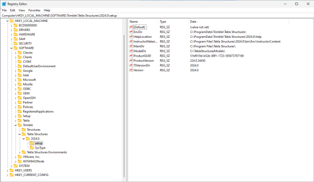Open the View menu
Viewport: 314px width, 182px height.
[x=22, y=10]
